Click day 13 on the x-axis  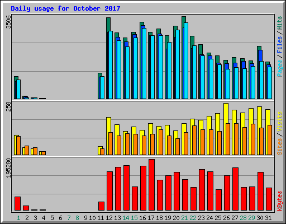117,218
